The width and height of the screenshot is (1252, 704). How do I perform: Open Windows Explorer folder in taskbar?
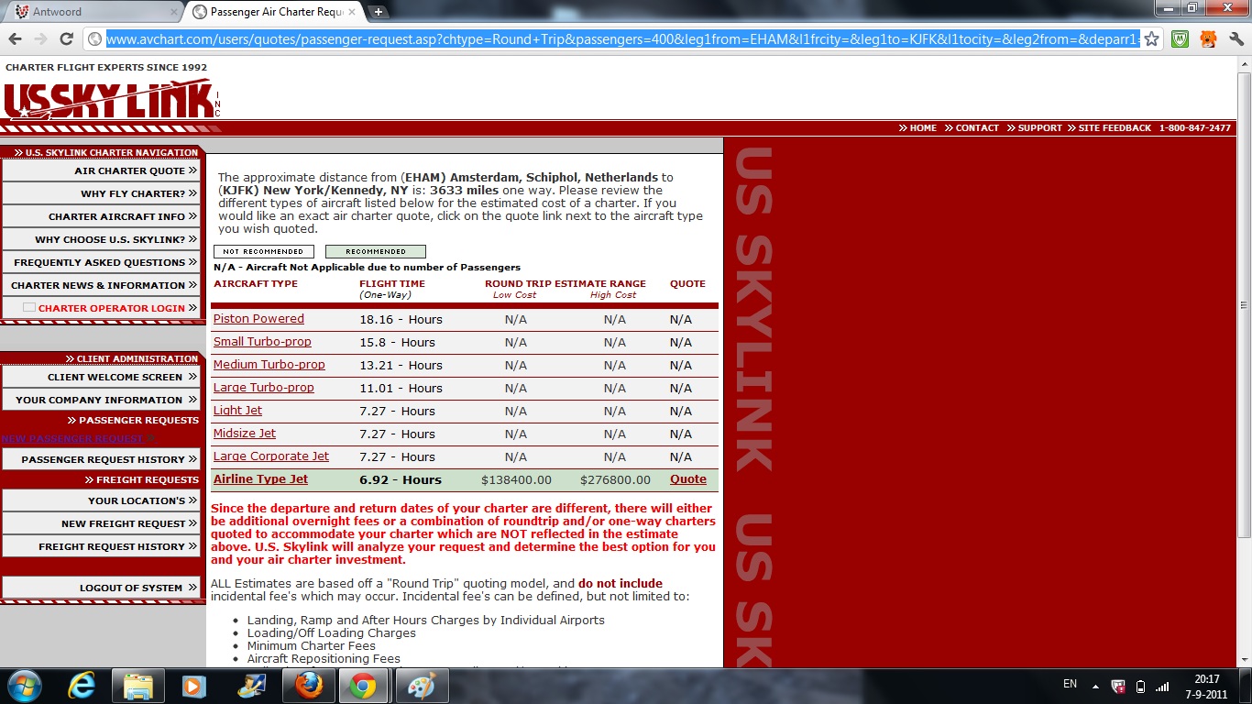[138, 686]
